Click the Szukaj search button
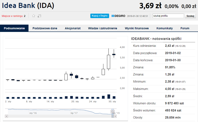Screen dimensions: 198x122 pyautogui.click(x=190, y=16)
